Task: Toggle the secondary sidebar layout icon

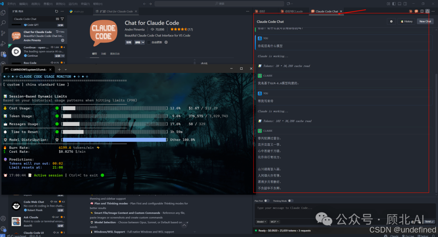Action: tap(405, 4)
